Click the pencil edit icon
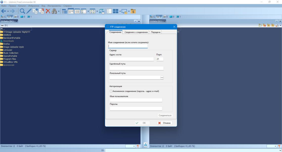282x152 pixels. [x=29, y=11]
